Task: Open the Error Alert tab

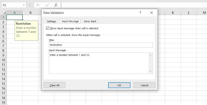Action: (90, 21)
